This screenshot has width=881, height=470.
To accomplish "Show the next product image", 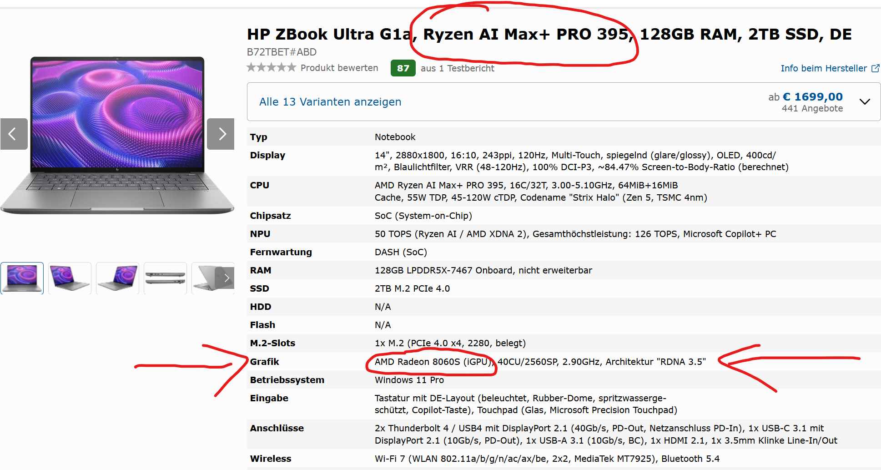I will coord(221,134).
